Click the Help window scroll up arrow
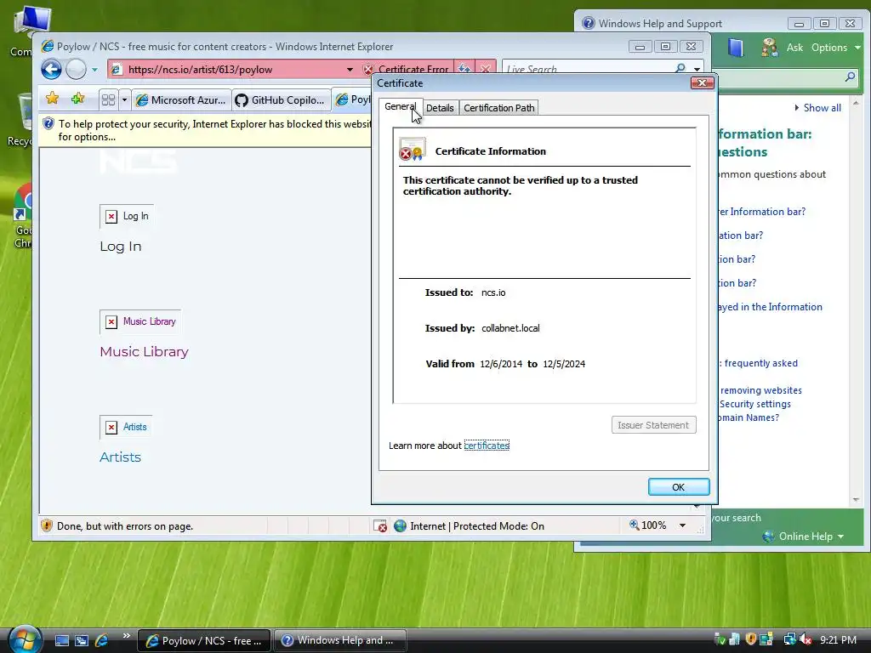Image resolution: width=871 pixels, height=653 pixels. [x=856, y=103]
